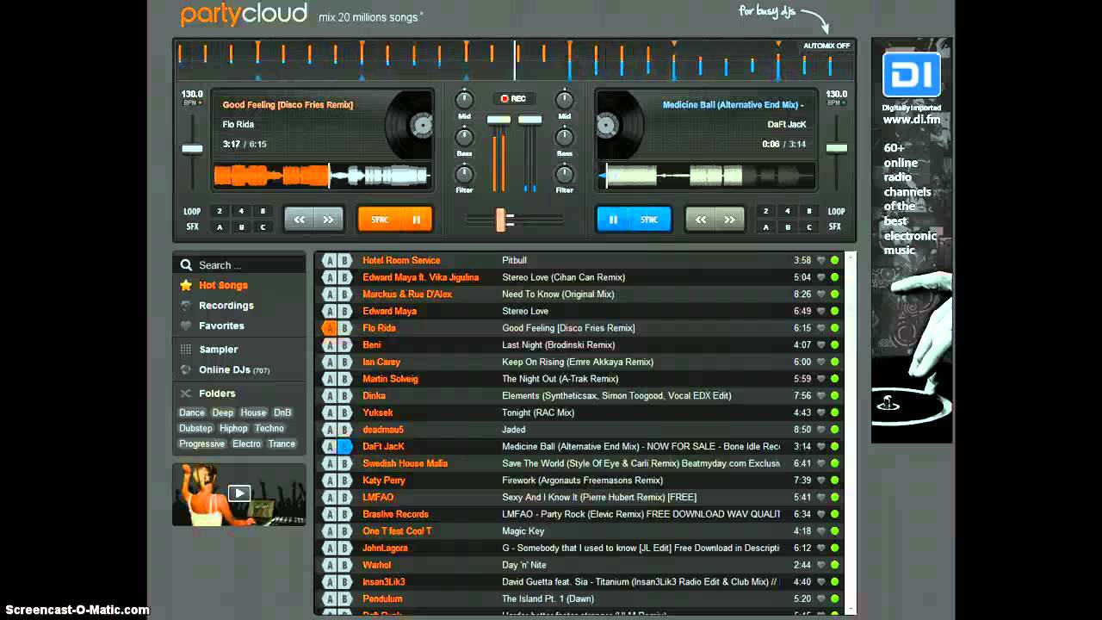Click the song list scrollbar
This screenshot has width=1102, height=620.
point(851,433)
